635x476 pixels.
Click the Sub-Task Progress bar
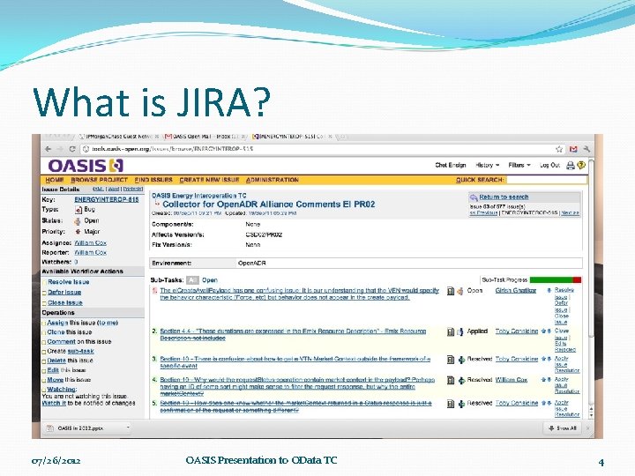coord(556,280)
